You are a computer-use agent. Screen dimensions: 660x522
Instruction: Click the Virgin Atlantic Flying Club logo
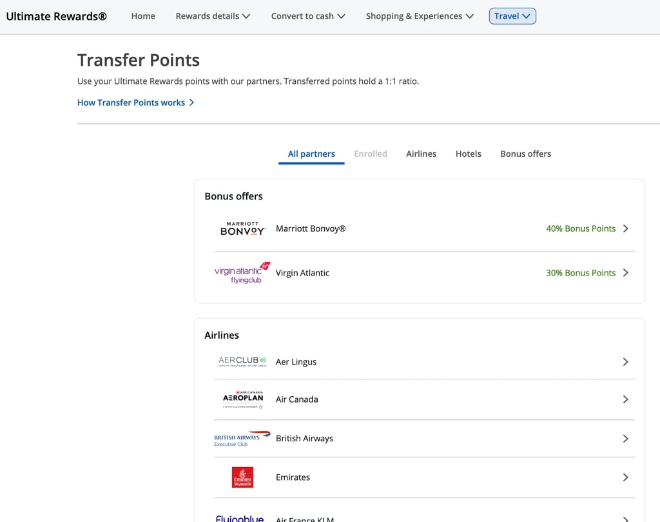(242, 273)
